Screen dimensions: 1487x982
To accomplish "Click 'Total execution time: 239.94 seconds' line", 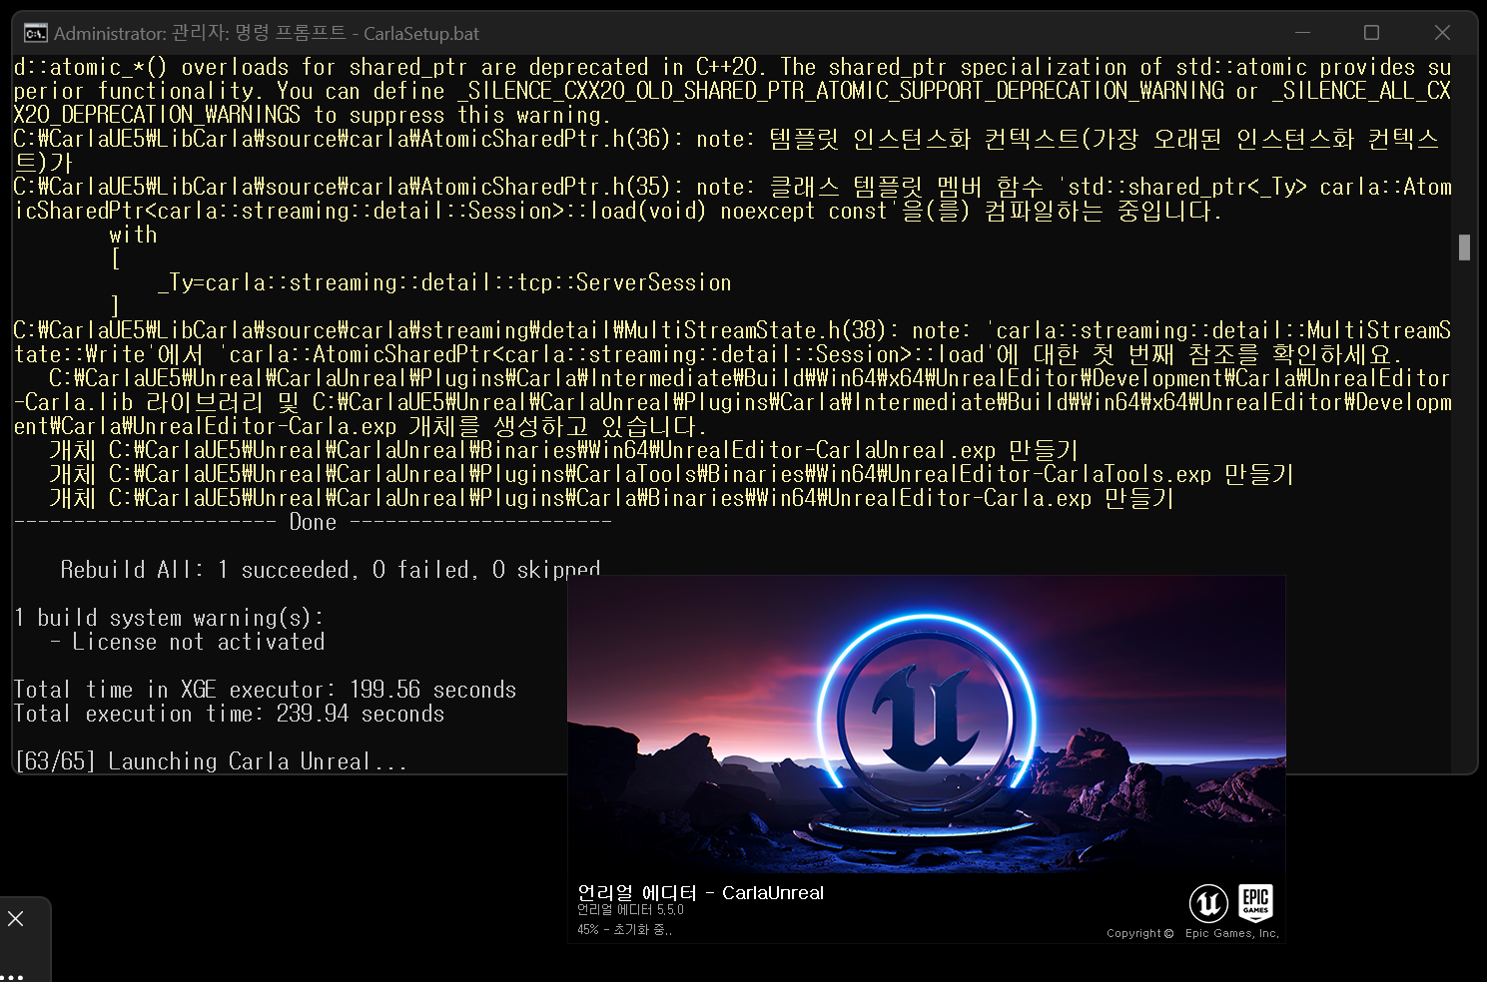I will pos(229,714).
